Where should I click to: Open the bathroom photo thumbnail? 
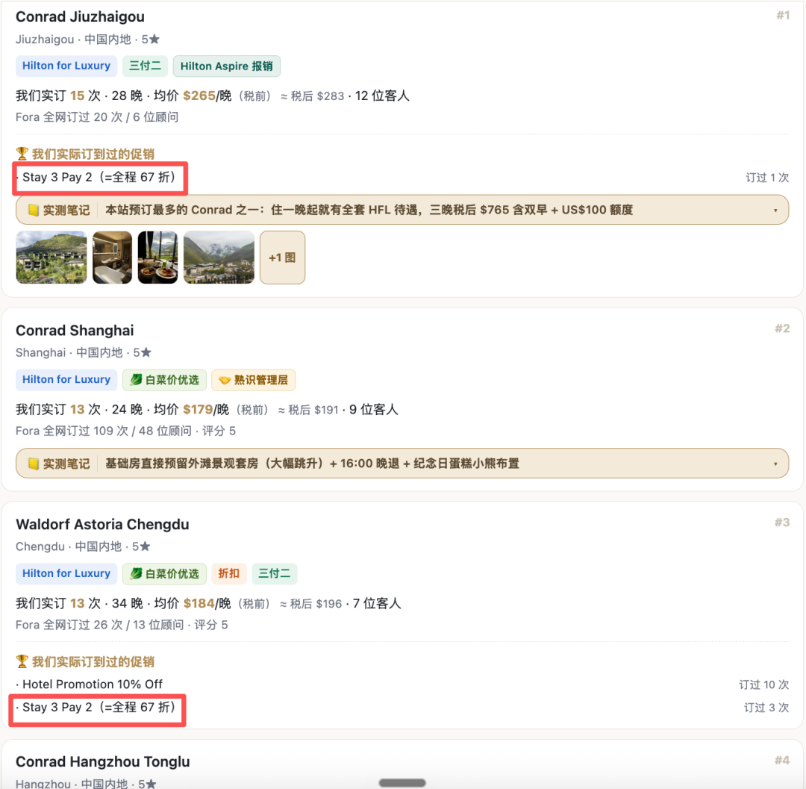click(112, 258)
